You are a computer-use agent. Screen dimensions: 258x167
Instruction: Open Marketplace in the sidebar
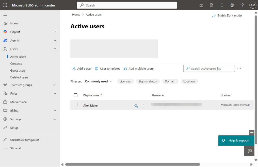pyautogui.click(x=19, y=102)
